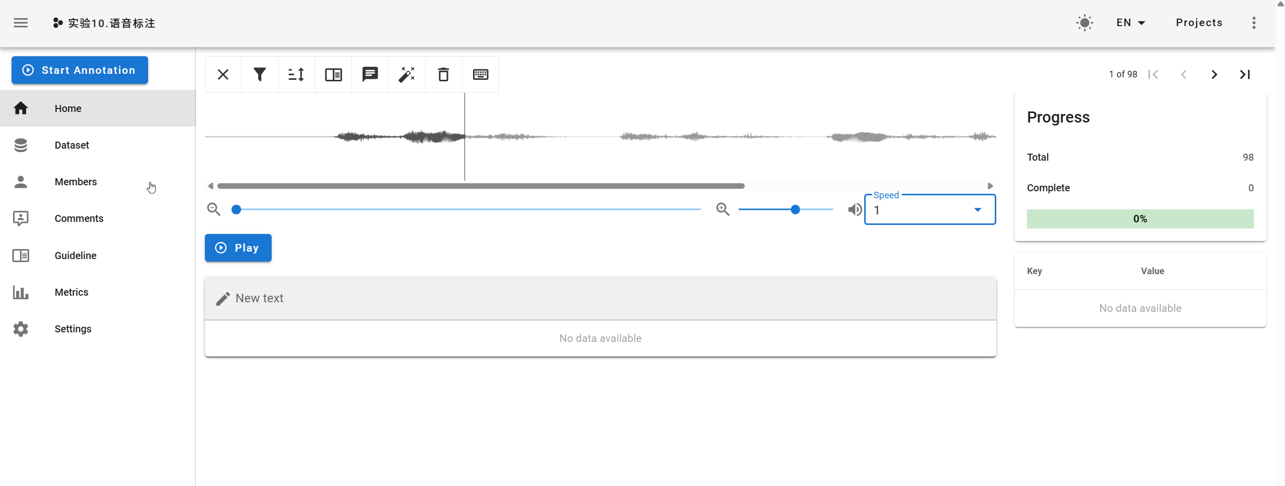This screenshot has height=486, width=1285.
Task: Click the label orientation sort icon
Action: 296,75
